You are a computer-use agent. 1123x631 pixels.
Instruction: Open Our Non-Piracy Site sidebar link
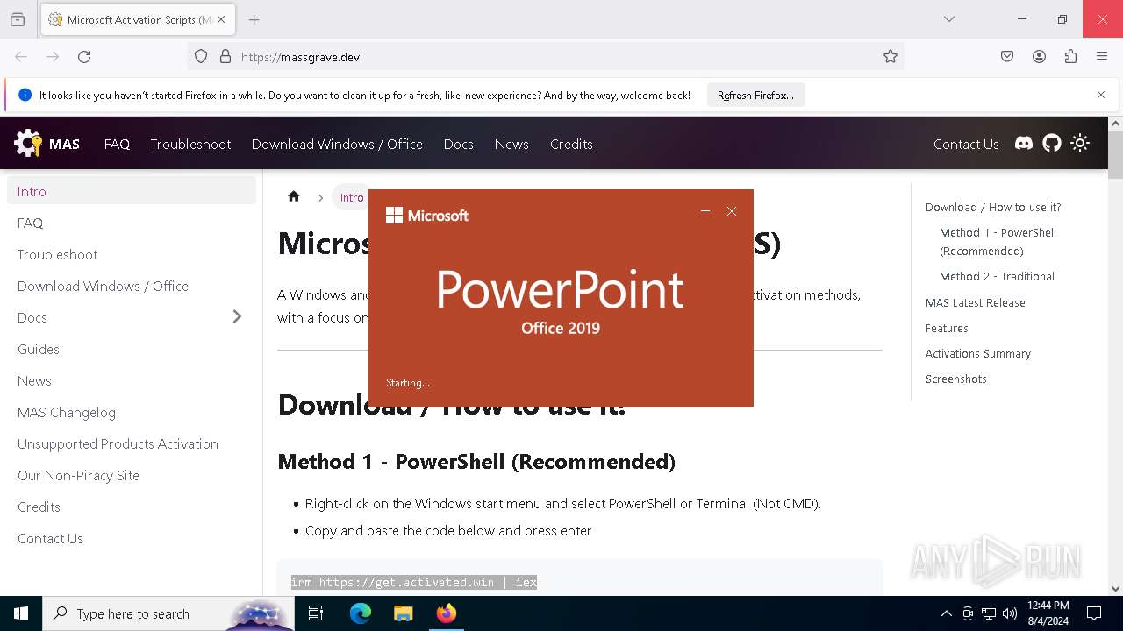point(132,475)
